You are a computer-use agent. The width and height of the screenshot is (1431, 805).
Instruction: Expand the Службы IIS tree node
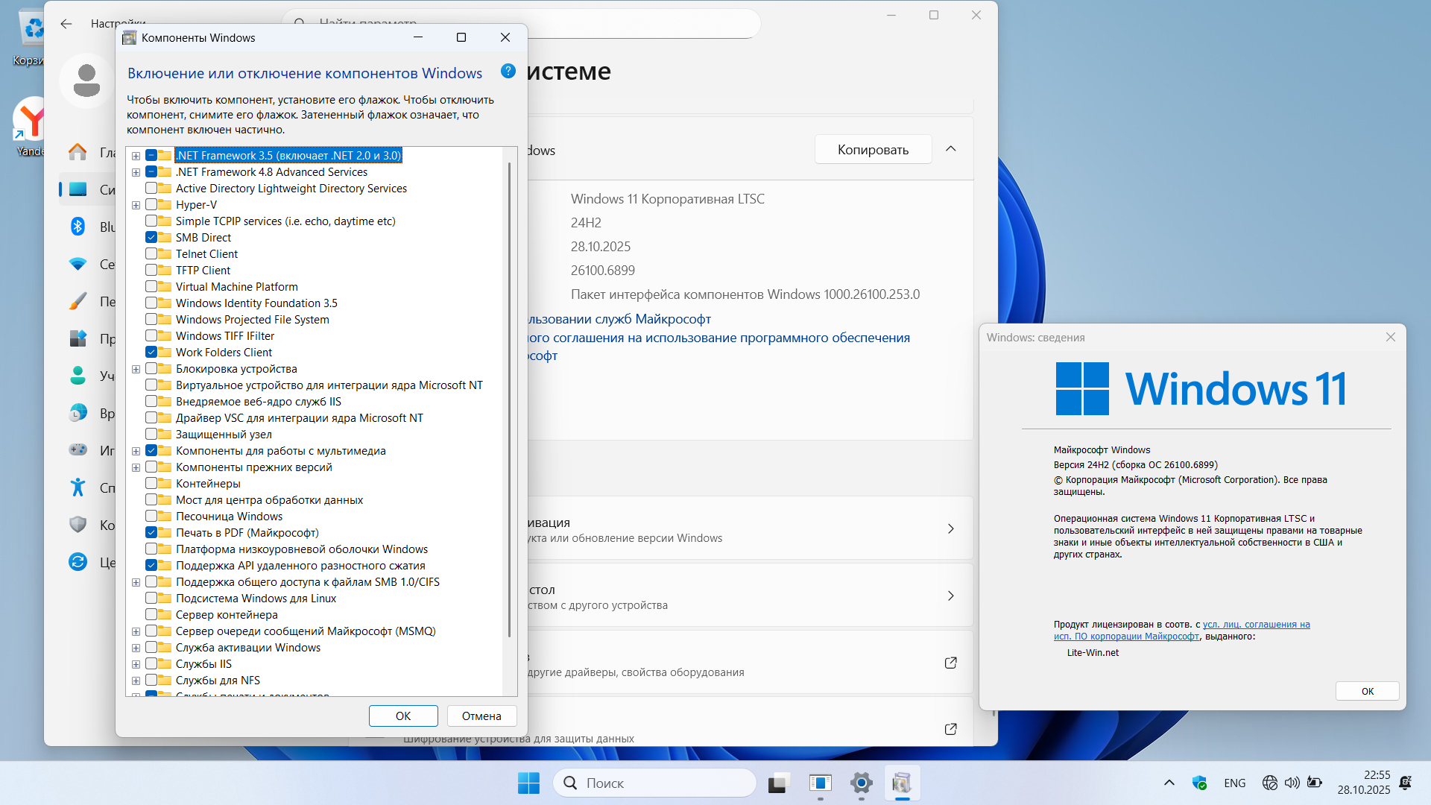coord(136,664)
